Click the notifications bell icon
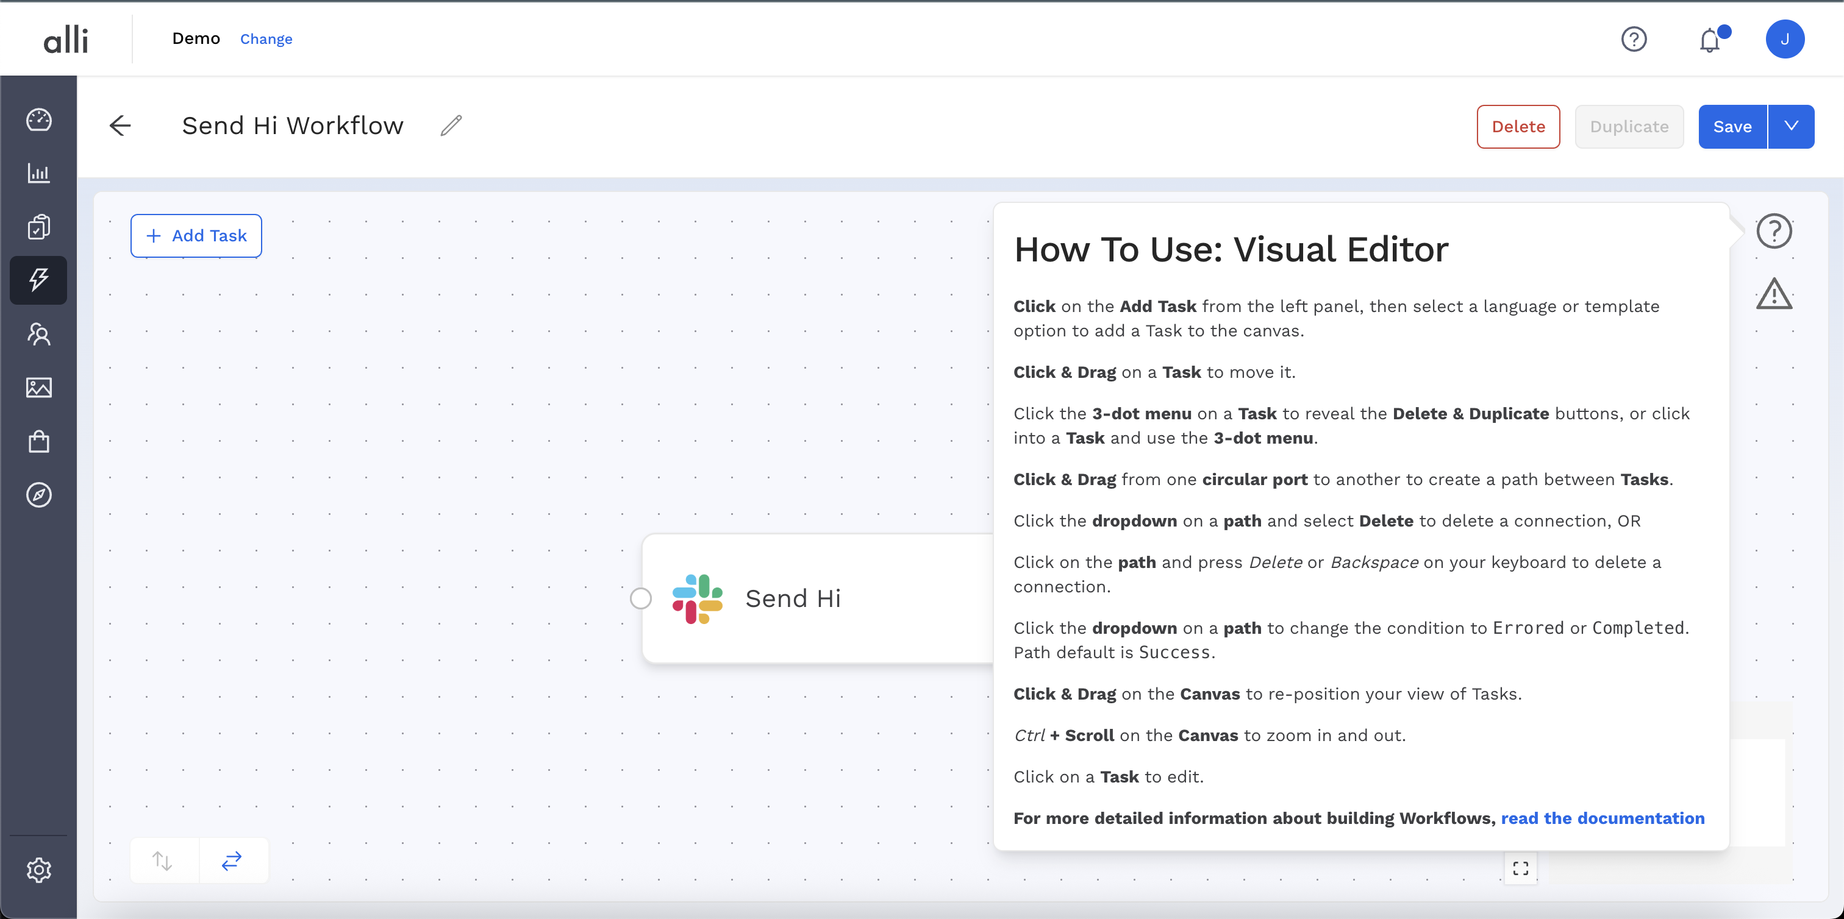 point(1710,40)
